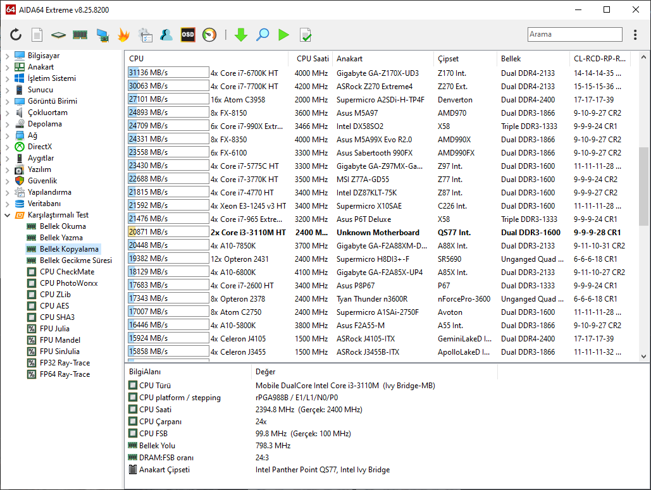
Task: Sort by CPU Saati column header
Action: [x=311, y=59]
